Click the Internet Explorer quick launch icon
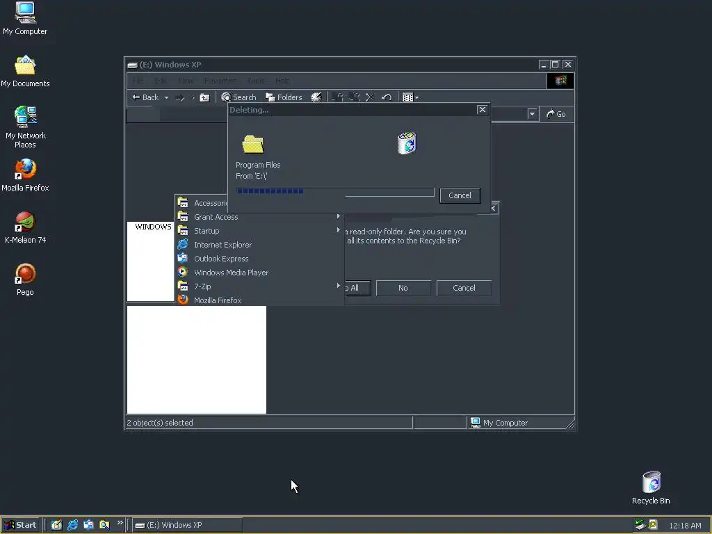Viewport: 712px width, 534px height. pyautogui.click(x=72, y=525)
